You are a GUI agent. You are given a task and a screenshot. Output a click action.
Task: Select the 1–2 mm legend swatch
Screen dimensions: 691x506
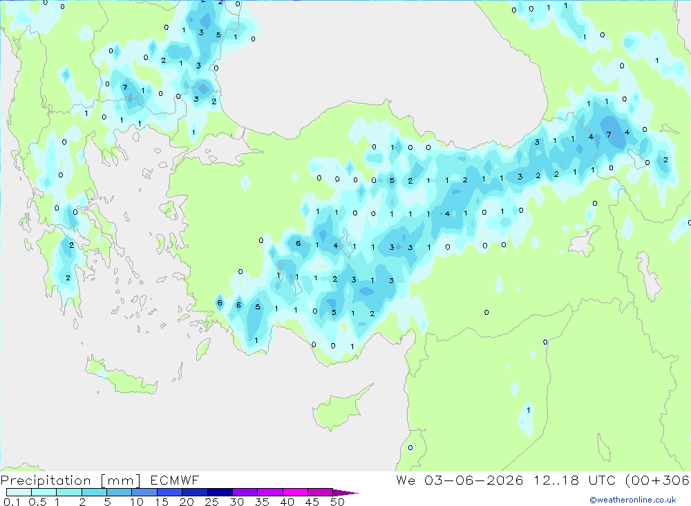[x=69, y=492]
